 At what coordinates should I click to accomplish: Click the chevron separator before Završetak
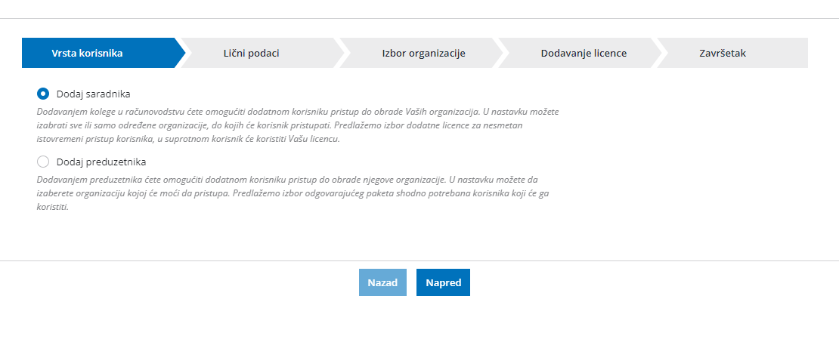(659, 53)
